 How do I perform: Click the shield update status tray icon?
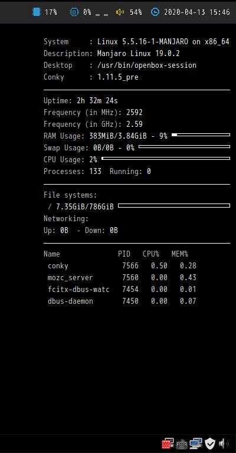click(x=210, y=443)
